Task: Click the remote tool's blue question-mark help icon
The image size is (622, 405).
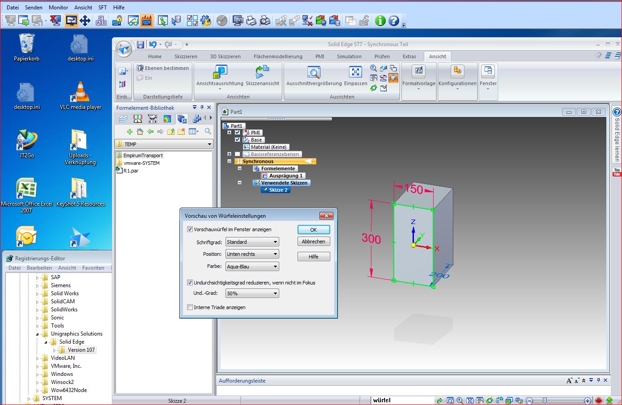Action: [x=394, y=21]
